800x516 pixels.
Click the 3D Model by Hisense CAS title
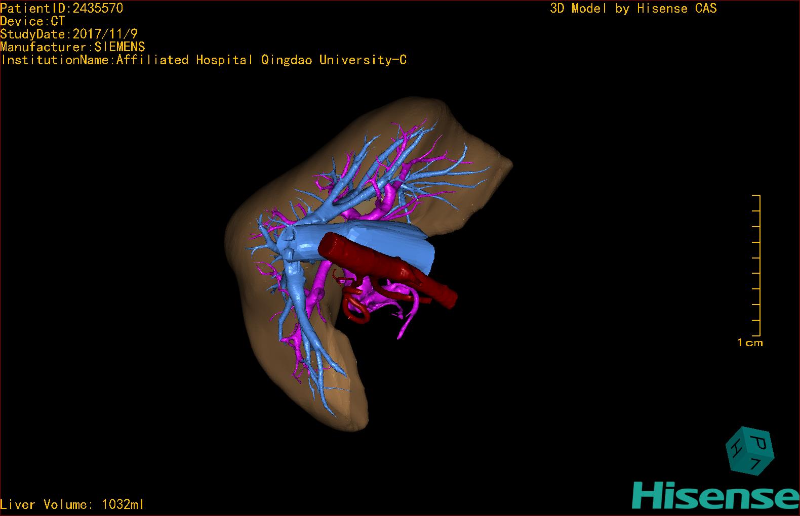[633, 8]
